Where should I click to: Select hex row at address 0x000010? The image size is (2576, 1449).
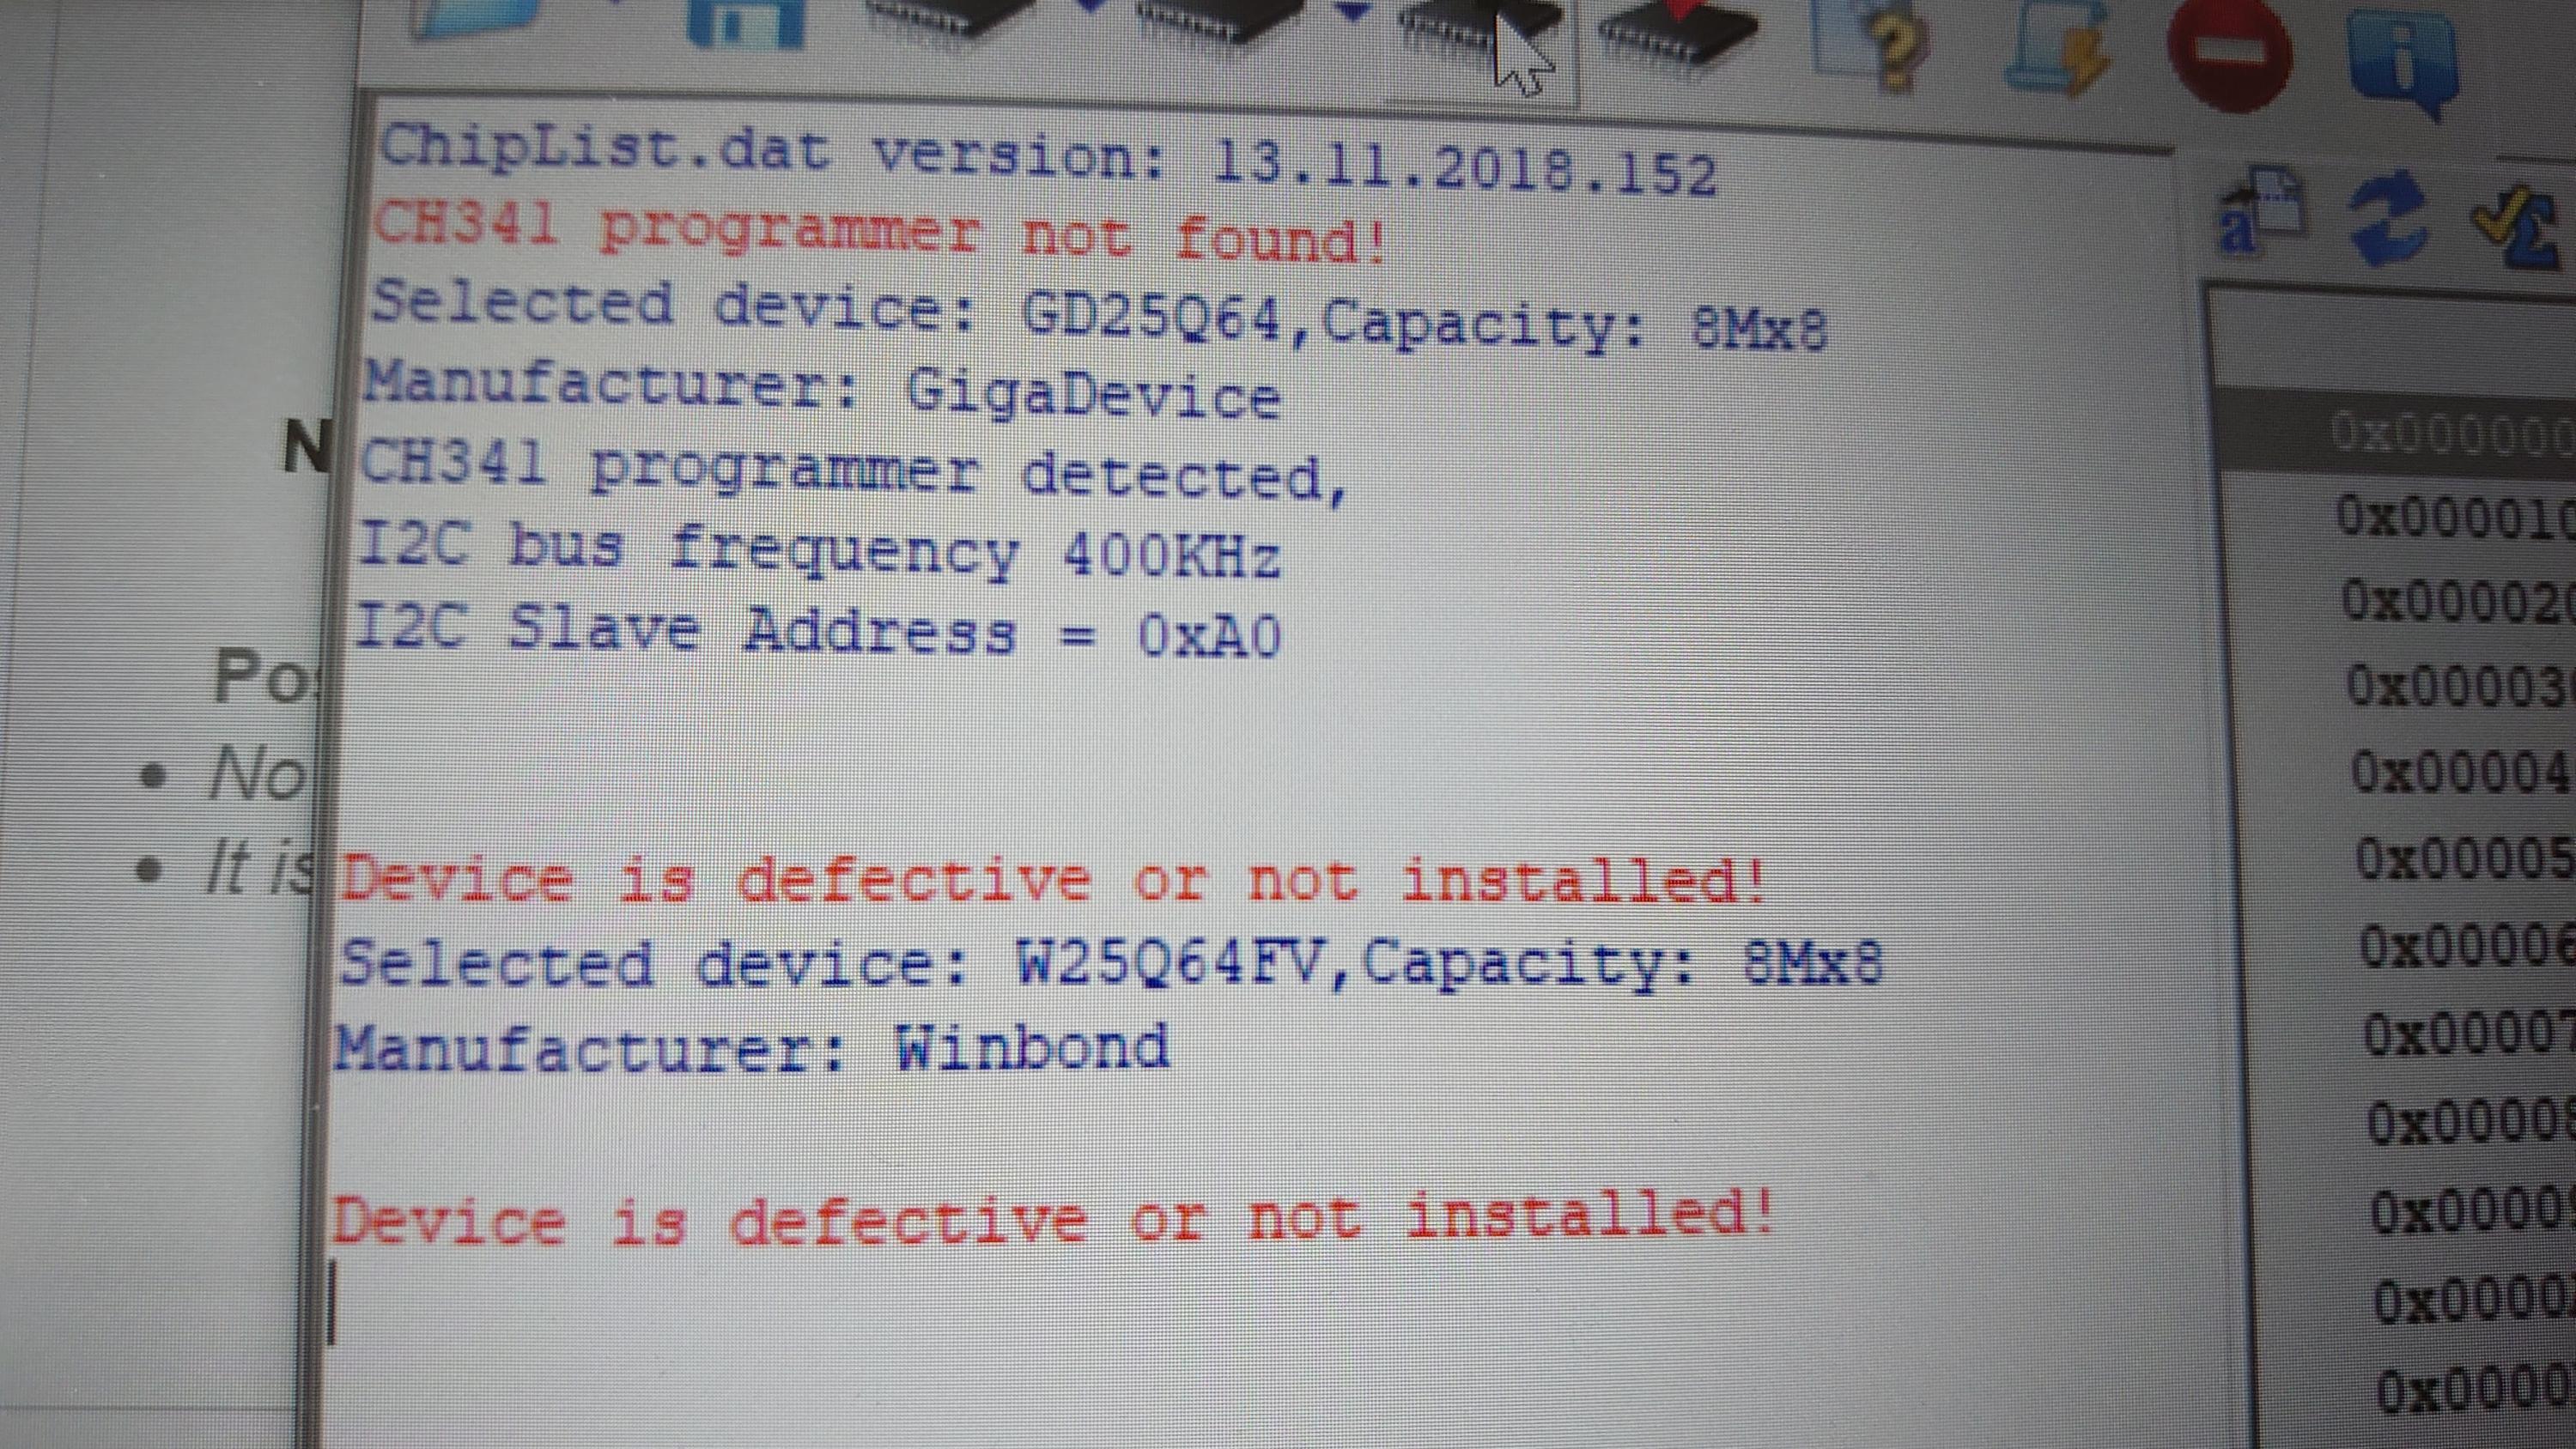click(x=2398, y=517)
